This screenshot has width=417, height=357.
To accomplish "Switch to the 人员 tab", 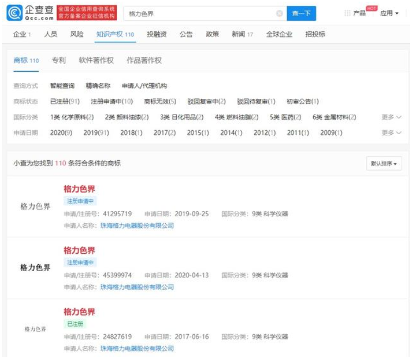I will [x=51, y=34].
